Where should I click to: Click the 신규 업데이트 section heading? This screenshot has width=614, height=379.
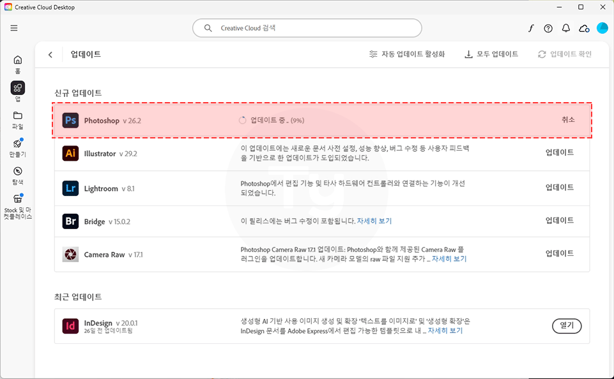click(78, 93)
